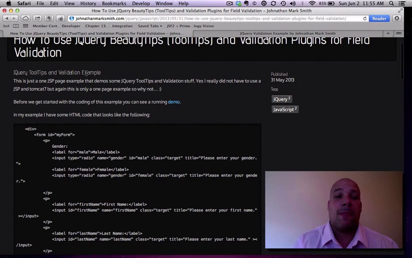Viewport: 412px width, 258px height.
Task: Click the screen recording camera menu bar icon
Action: point(230,4)
